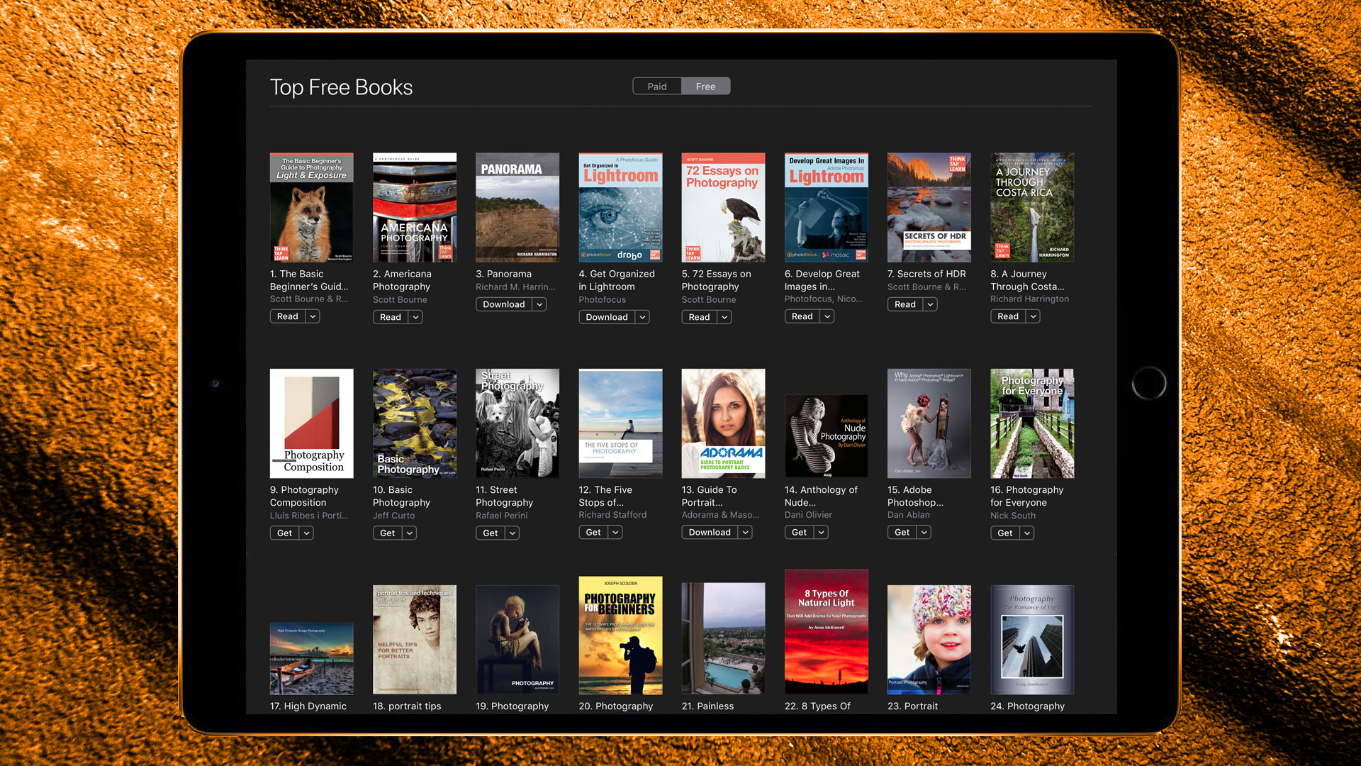Click Read for Americana Photography
1361x766 pixels.
tap(391, 317)
